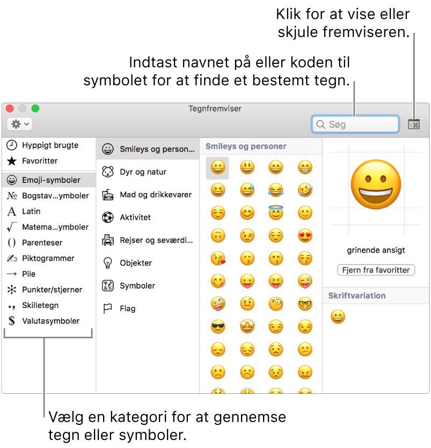Screen dimensions: 431x448
Task: Click the large grinning emoji preview
Action: (x=376, y=185)
